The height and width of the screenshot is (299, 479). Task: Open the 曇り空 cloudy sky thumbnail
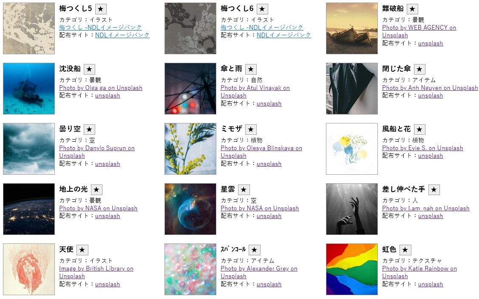(x=29, y=149)
